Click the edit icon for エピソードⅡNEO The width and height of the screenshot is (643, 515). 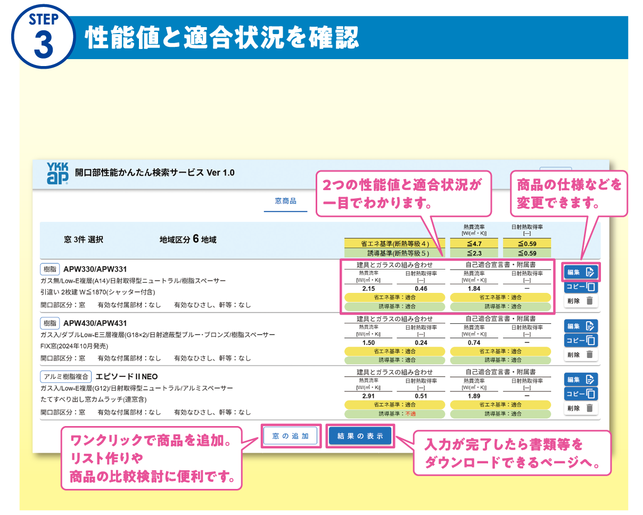click(580, 379)
